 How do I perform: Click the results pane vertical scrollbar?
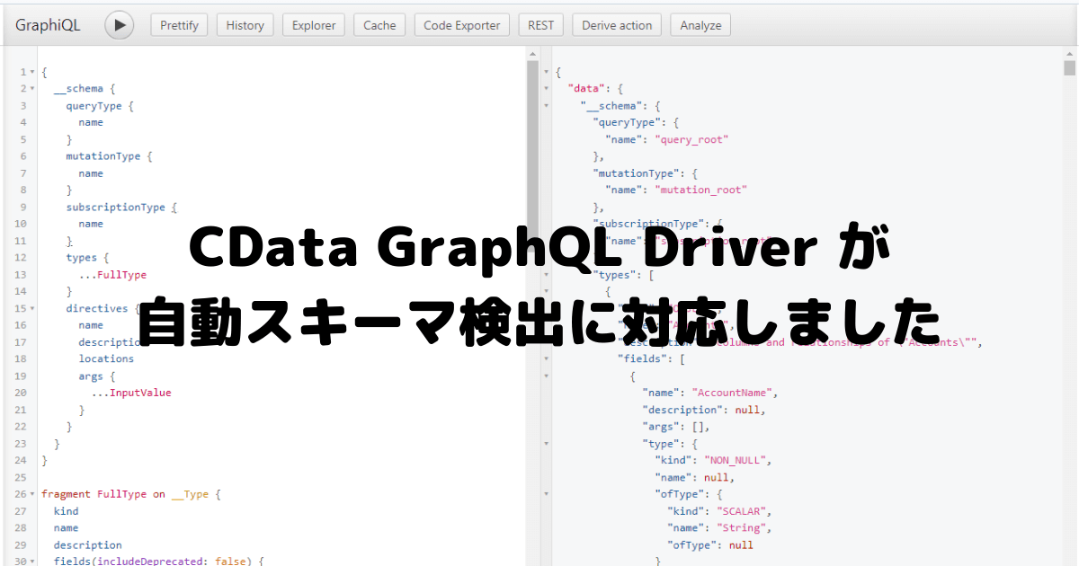click(x=1069, y=68)
